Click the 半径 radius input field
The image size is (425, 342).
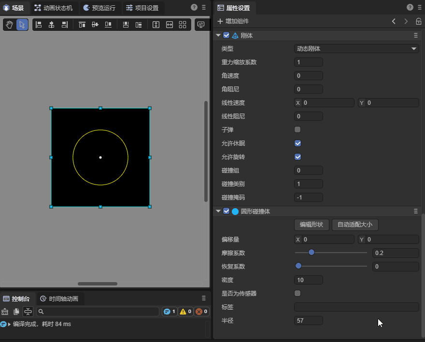coord(308,320)
